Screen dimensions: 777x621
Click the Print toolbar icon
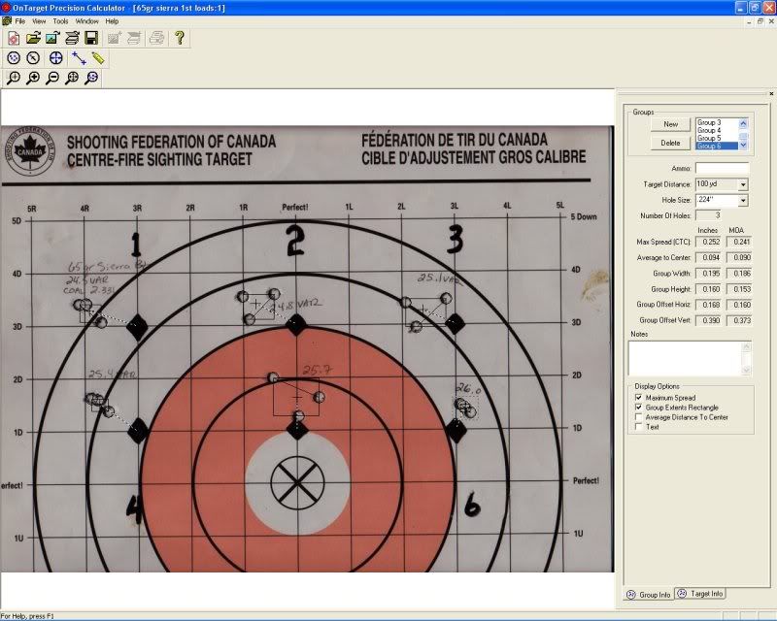point(156,38)
